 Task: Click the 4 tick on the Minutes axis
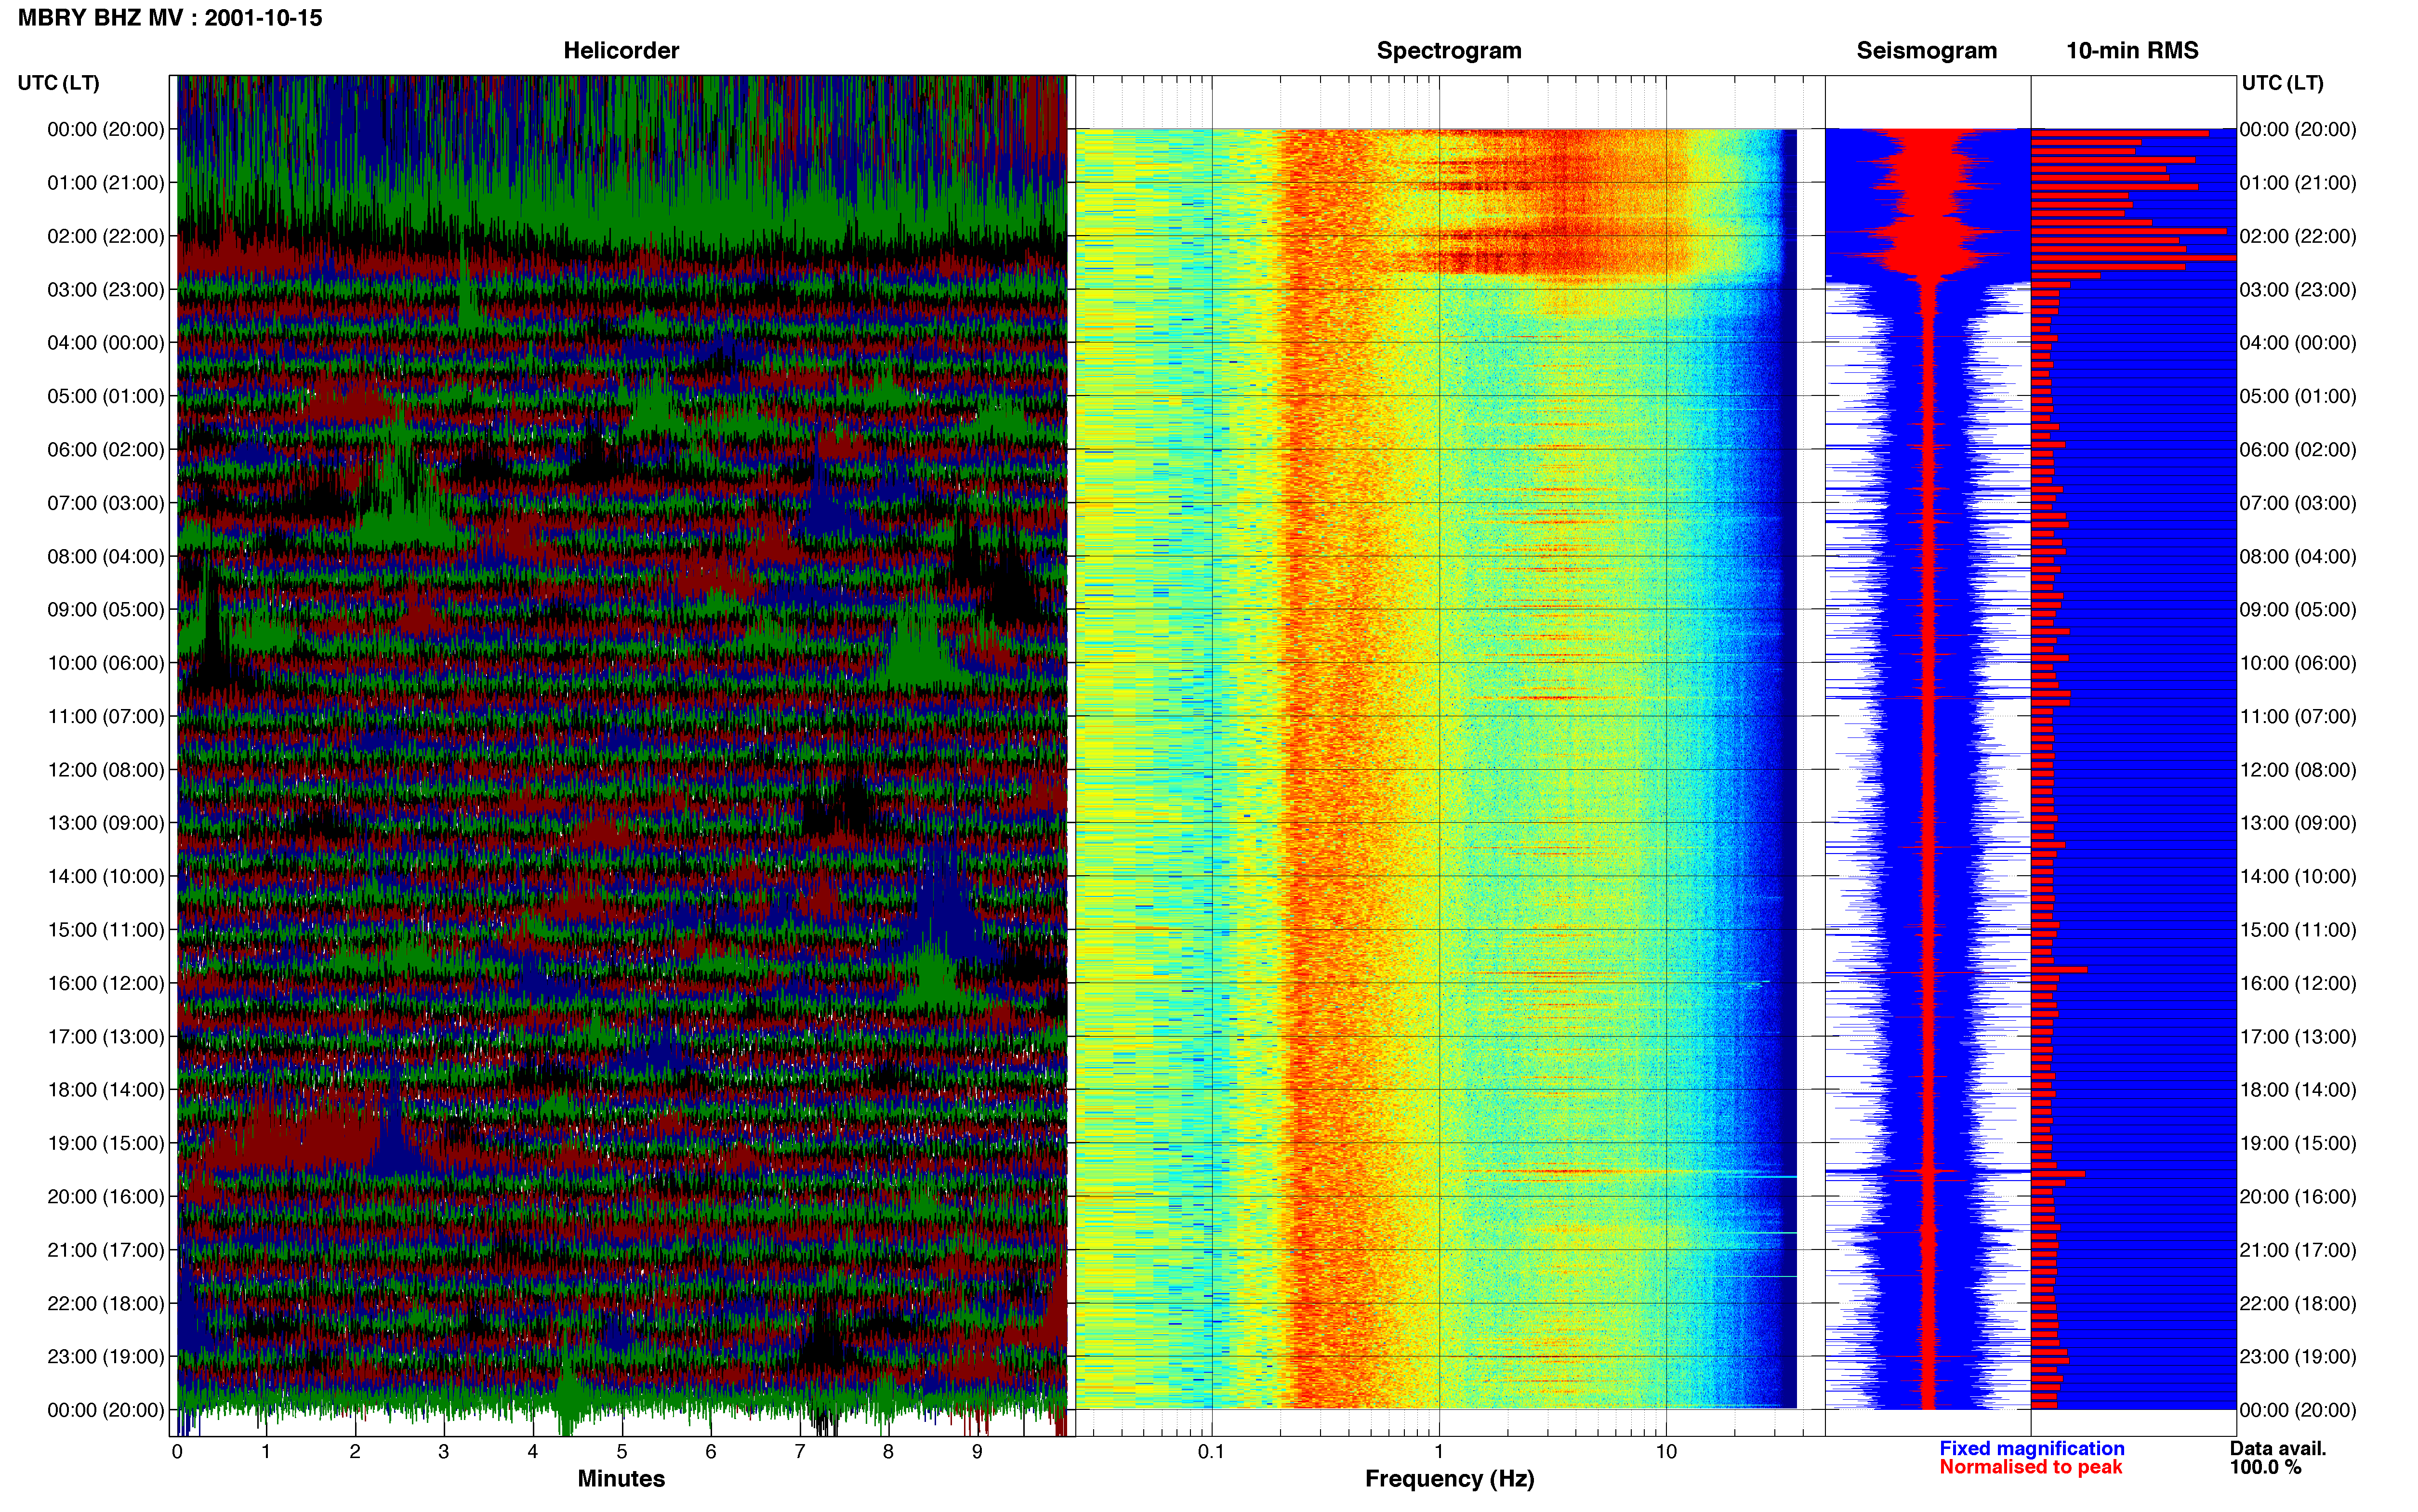click(533, 1451)
